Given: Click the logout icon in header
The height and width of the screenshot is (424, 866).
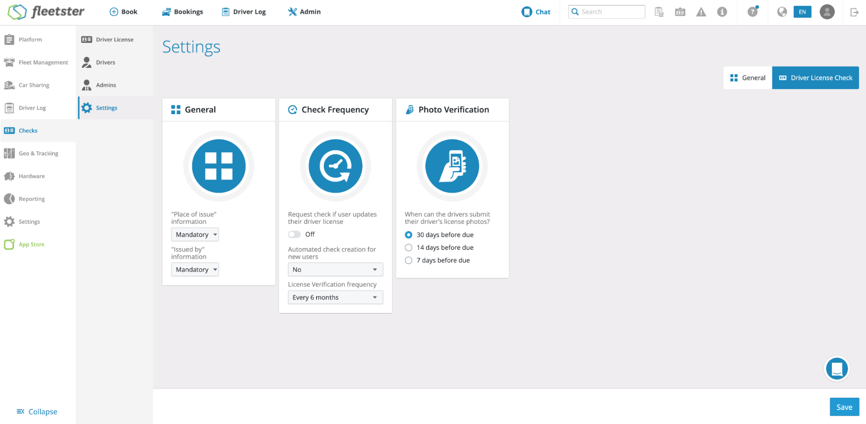Looking at the screenshot, I should 854,12.
